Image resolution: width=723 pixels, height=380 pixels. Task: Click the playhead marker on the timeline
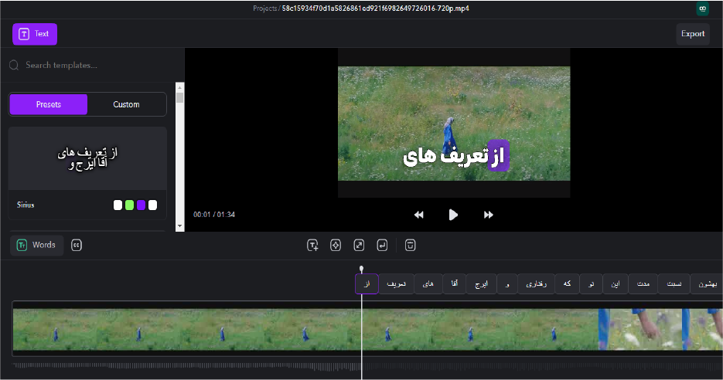[362, 269]
